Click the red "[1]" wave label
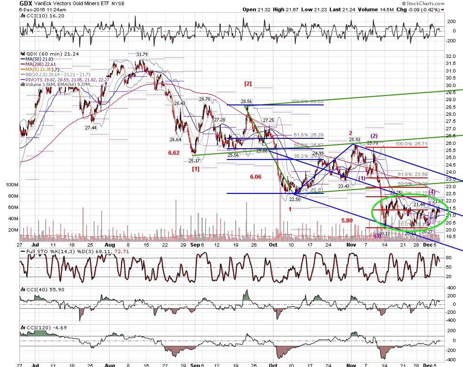Image resolution: width=463 pixels, height=367 pixels. tap(196, 169)
